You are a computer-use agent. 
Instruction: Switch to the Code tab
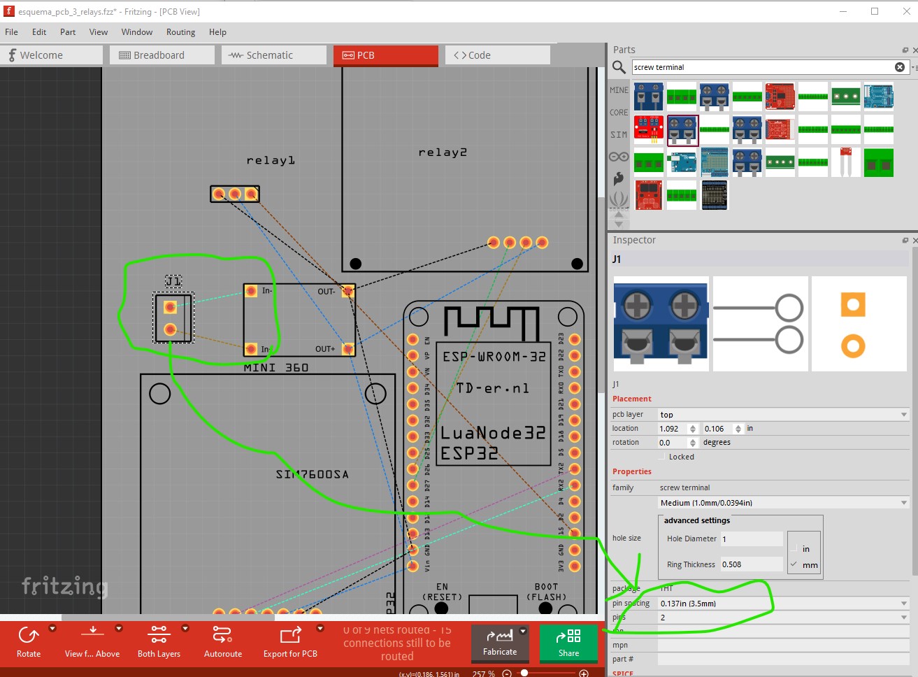point(497,55)
